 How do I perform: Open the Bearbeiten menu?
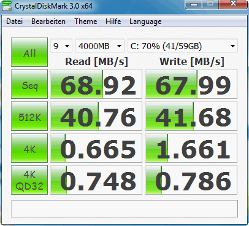48,21
